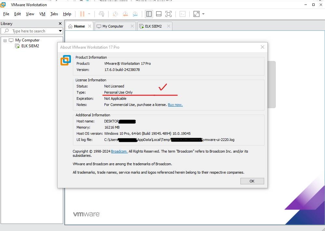Open the File menu
Image resolution: width=325 pixels, height=231 pixels.
(6, 14)
